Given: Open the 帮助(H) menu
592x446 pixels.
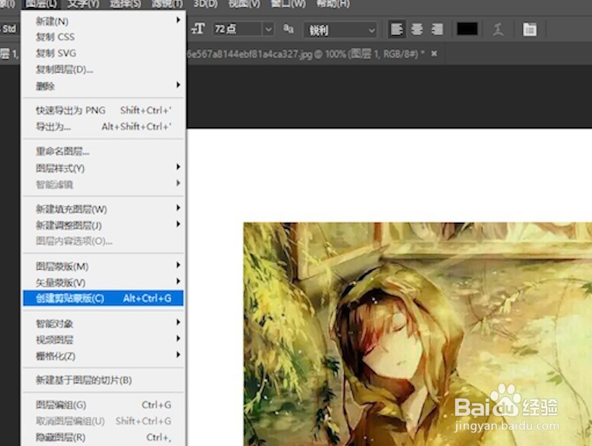Looking at the screenshot, I should [332, 3].
